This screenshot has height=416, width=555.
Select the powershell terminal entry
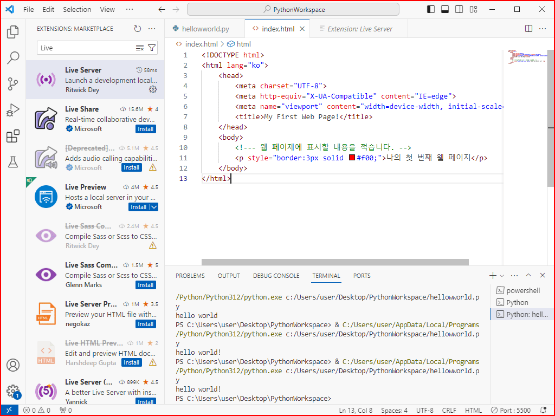pos(522,290)
